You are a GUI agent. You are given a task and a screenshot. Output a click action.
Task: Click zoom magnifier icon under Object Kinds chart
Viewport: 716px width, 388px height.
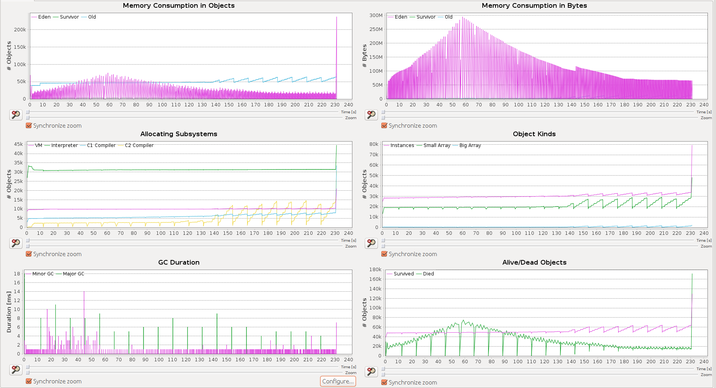coord(371,243)
